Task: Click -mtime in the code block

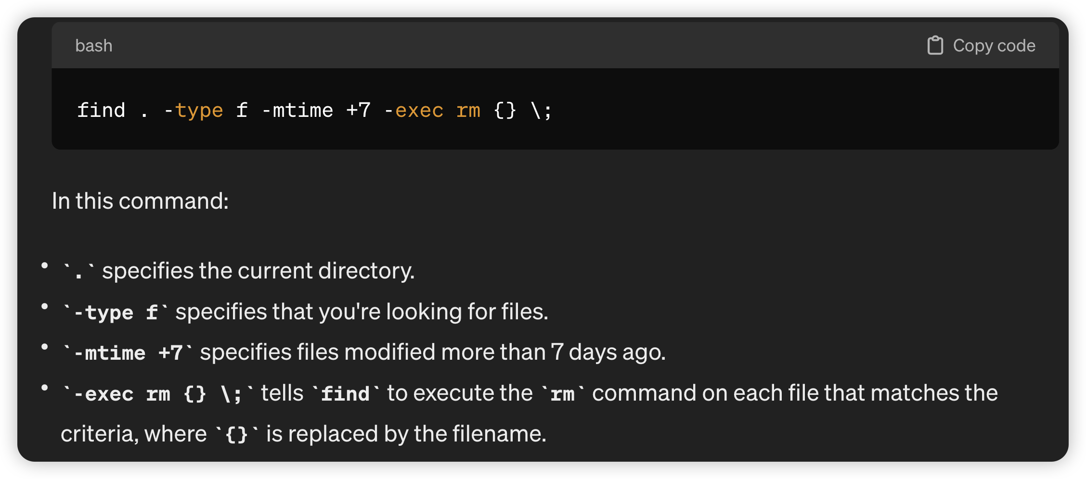Action: pos(297,110)
